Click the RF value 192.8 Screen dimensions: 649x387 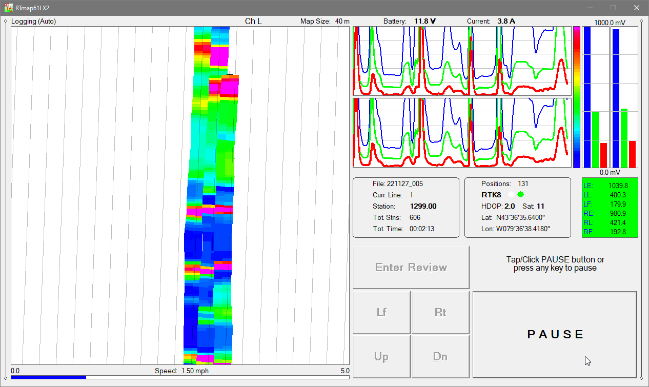pyautogui.click(x=619, y=232)
